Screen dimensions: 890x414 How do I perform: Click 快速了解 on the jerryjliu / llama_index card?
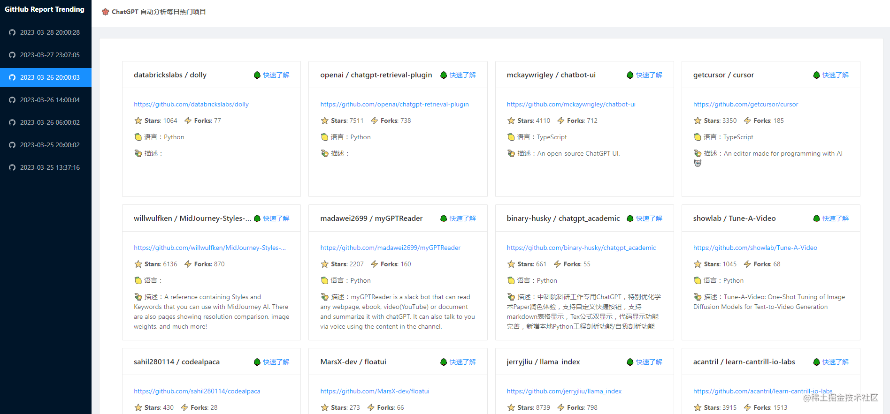point(649,362)
